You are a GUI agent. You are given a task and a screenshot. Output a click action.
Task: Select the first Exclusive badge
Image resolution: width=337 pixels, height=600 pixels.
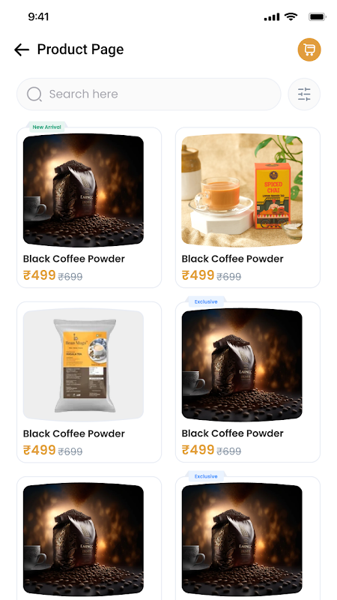pyautogui.click(x=206, y=301)
